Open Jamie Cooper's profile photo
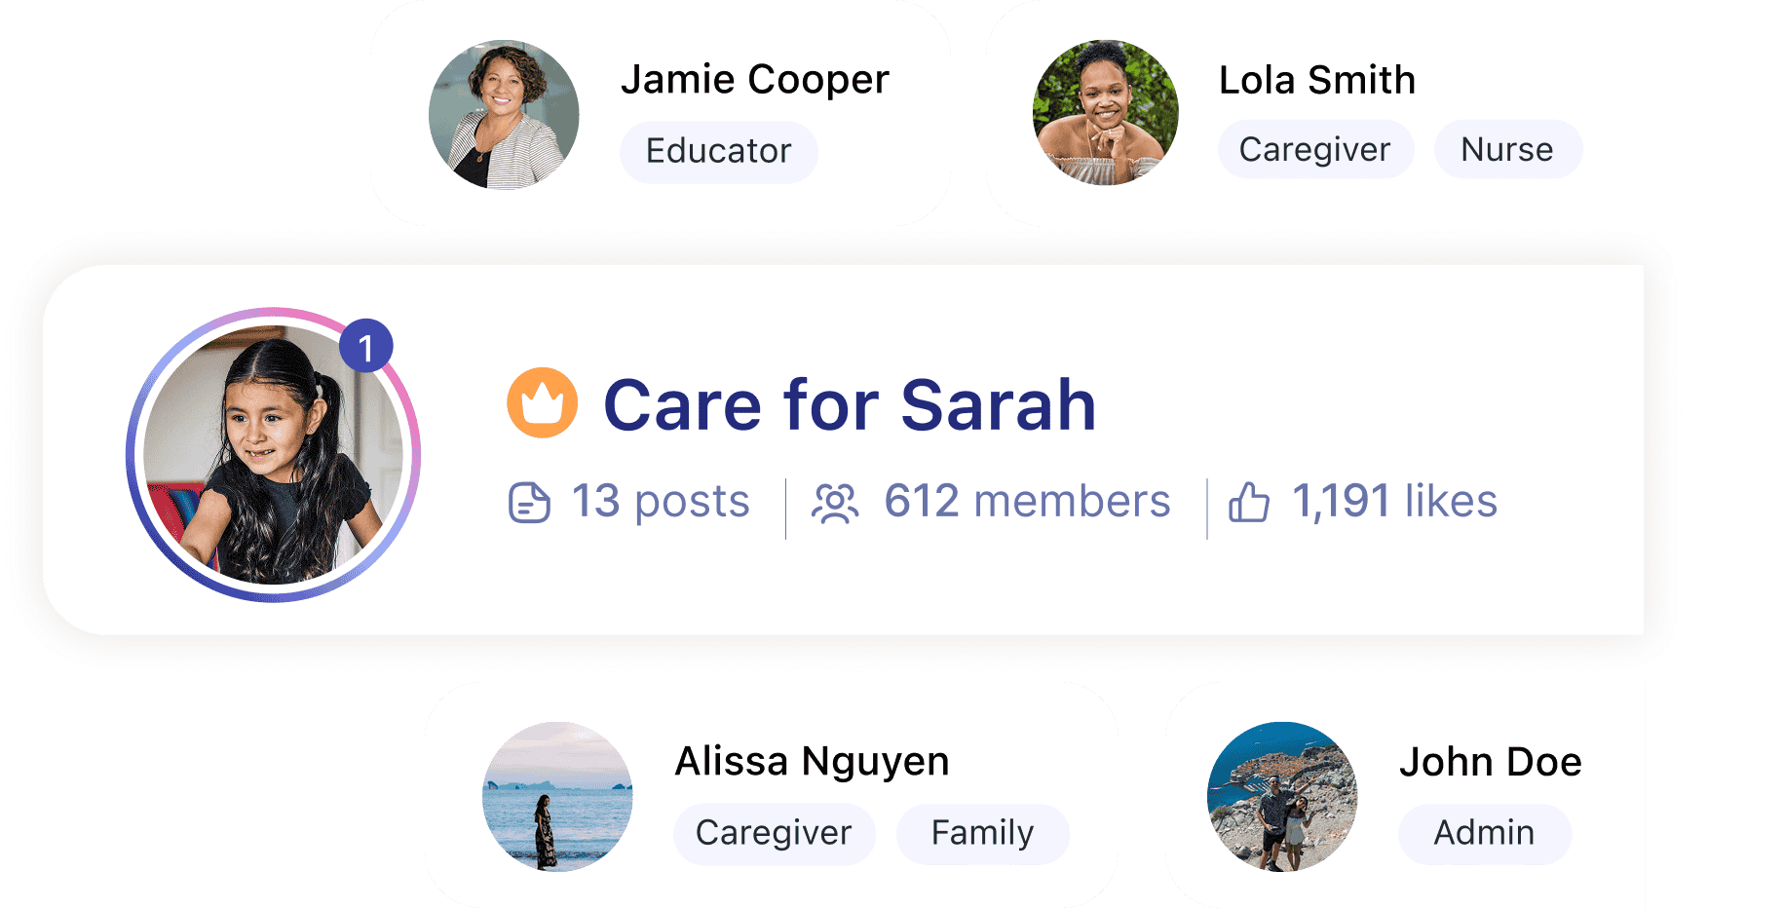Screen dimensions: 1783x909 [504, 115]
